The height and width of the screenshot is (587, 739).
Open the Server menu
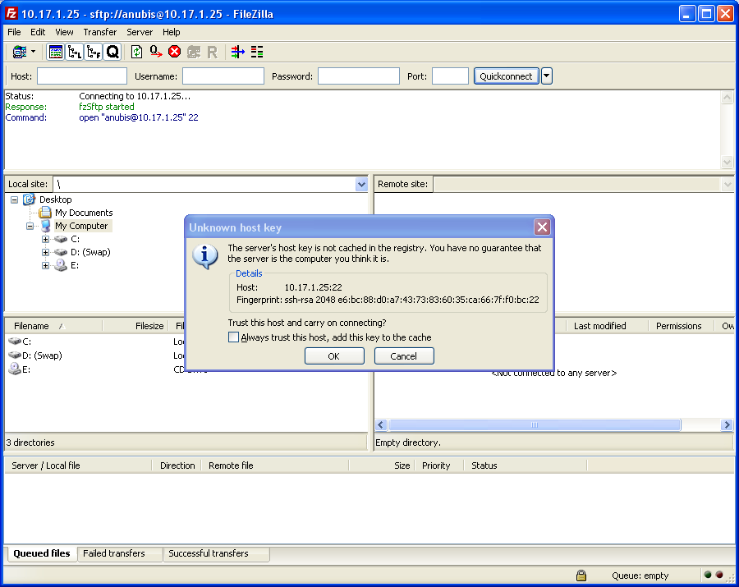tap(140, 32)
